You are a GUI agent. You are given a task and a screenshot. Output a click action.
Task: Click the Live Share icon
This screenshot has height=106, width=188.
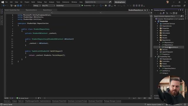click(172, 6)
